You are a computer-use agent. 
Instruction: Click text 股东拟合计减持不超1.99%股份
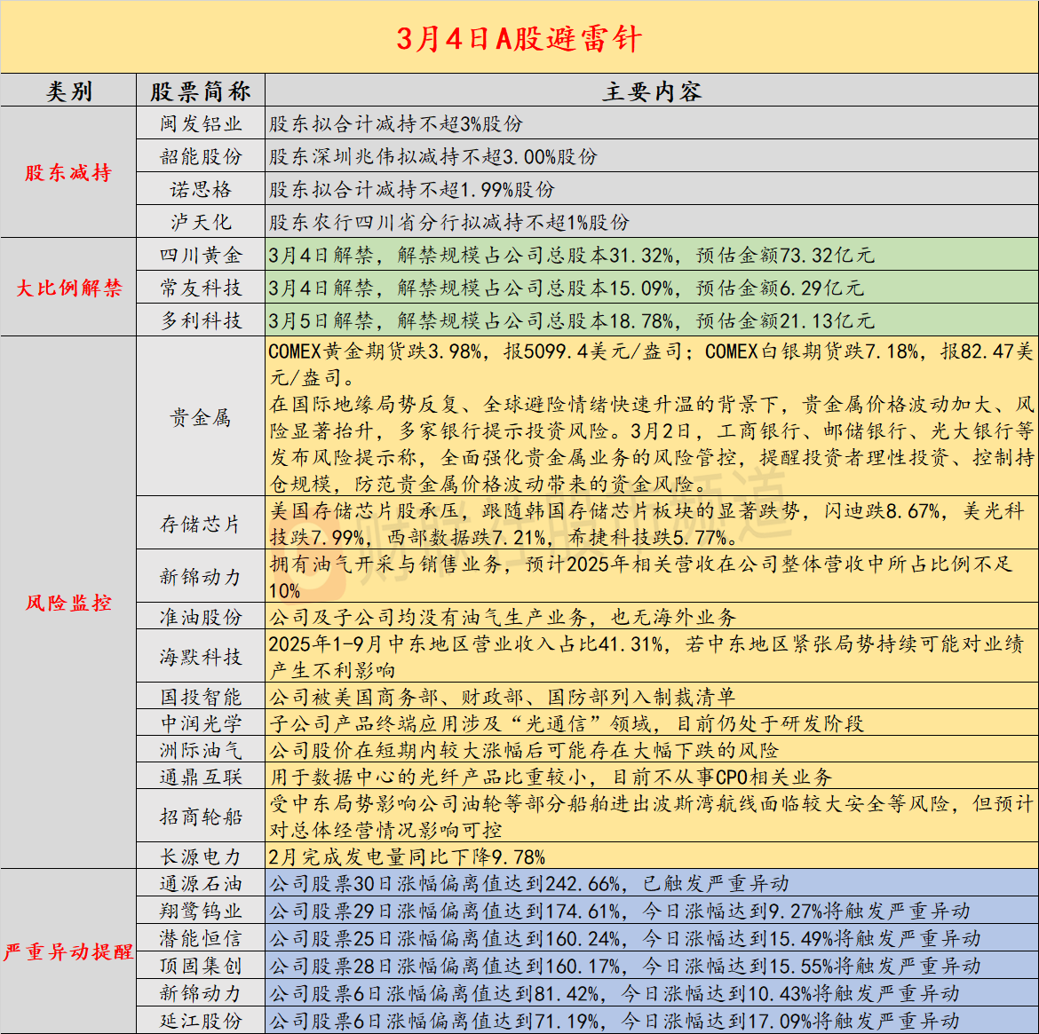(411, 189)
